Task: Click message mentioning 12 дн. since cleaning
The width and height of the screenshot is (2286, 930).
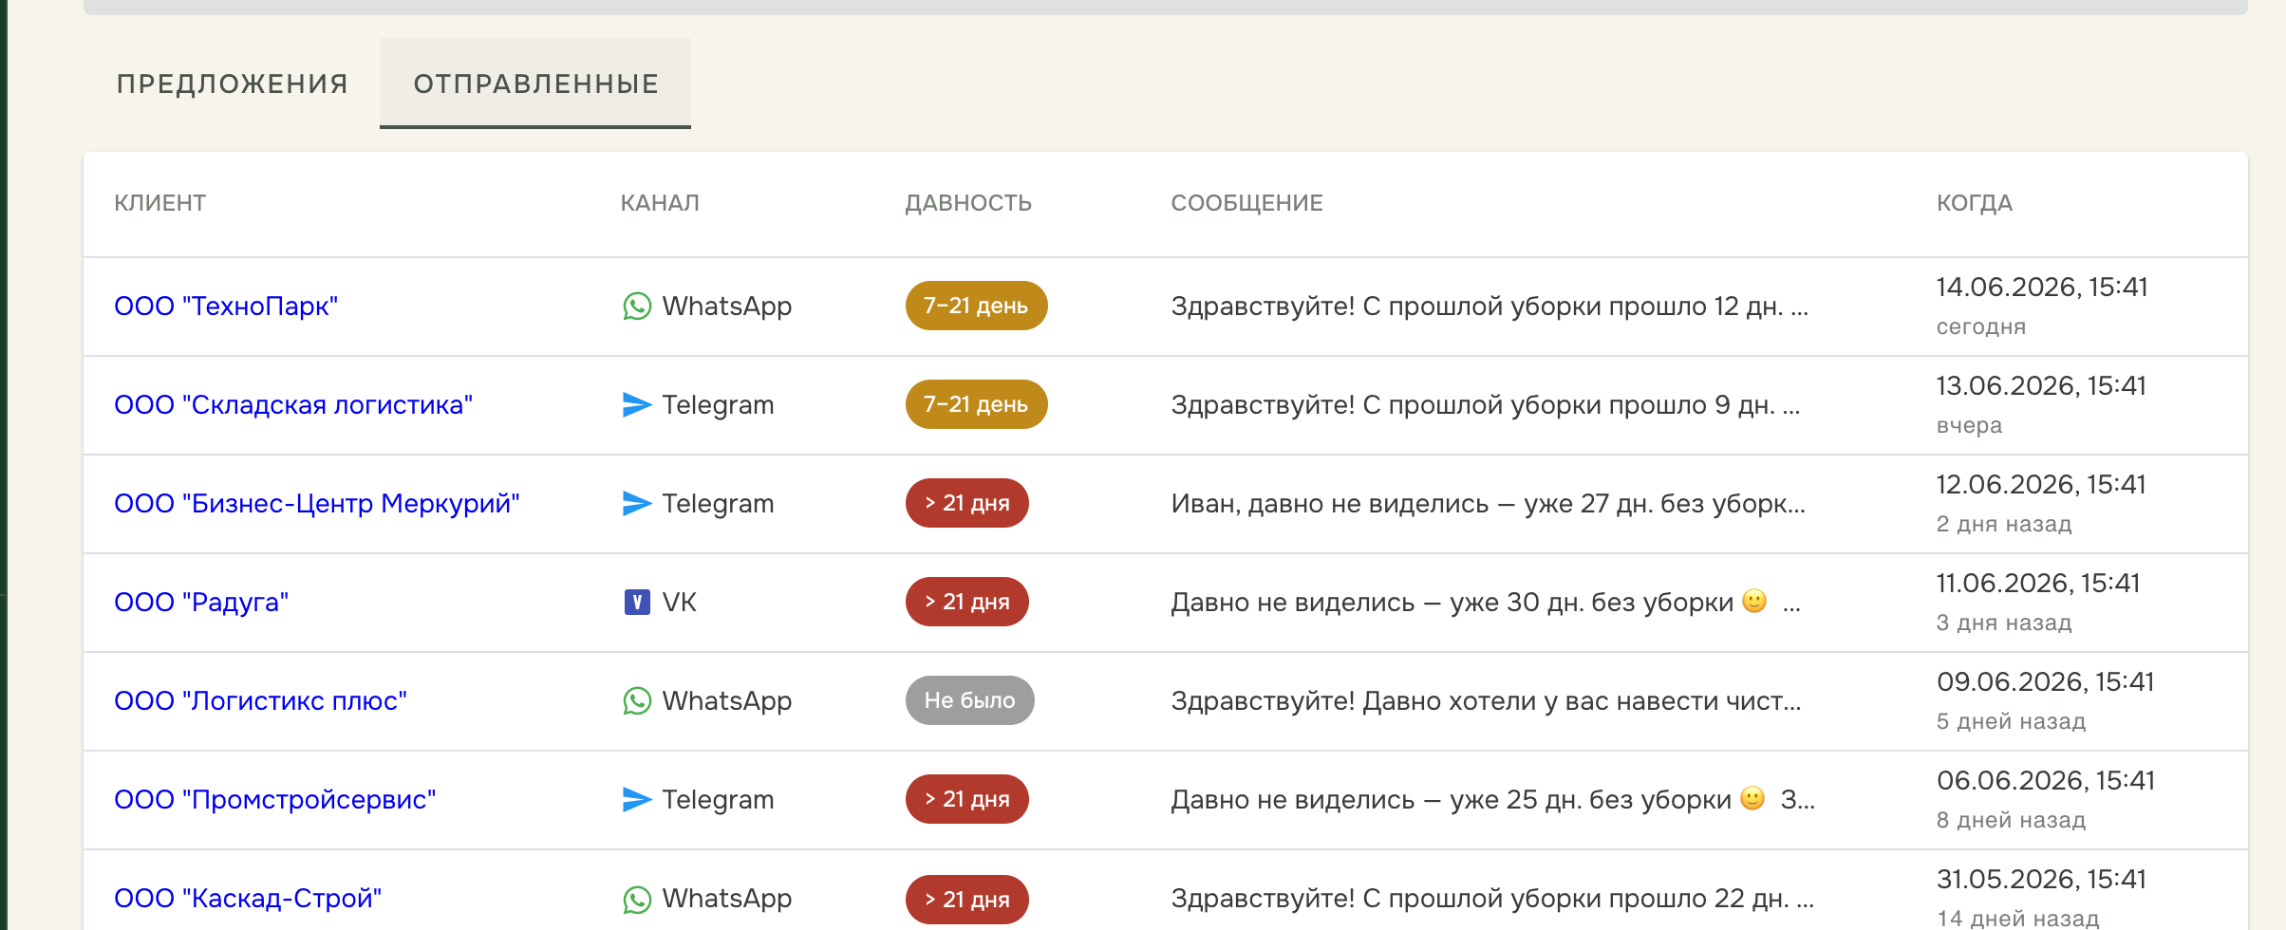Action: [x=1490, y=307]
